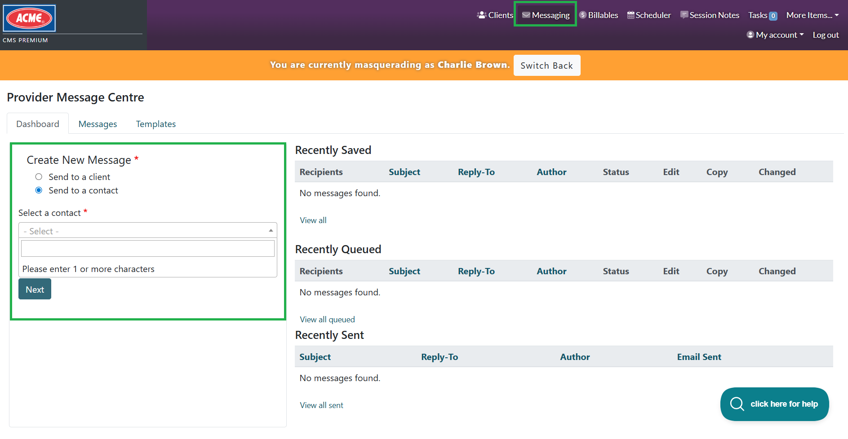The width and height of the screenshot is (848, 439).
Task: Click the contact search input field
Action: coord(148,249)
